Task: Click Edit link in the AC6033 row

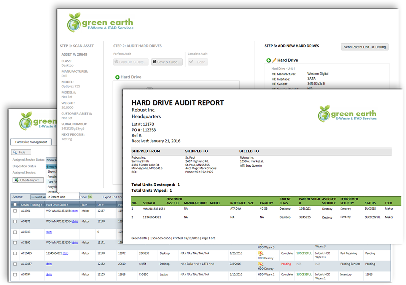Action: click(x=49, y=232)
